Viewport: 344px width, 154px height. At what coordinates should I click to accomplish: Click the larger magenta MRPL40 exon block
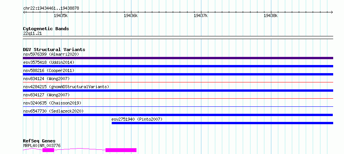121,150
